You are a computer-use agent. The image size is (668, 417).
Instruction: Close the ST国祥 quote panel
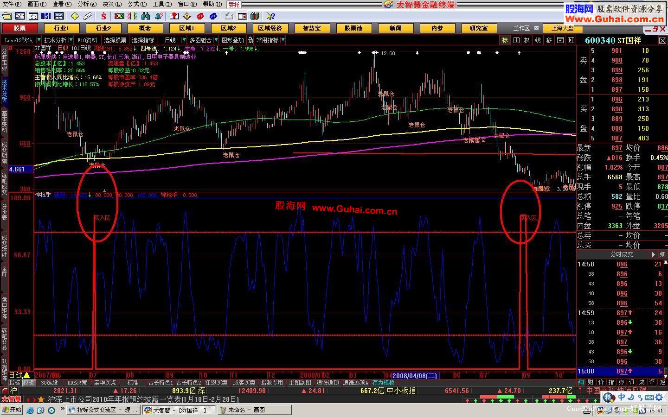[x=662, y=41]
